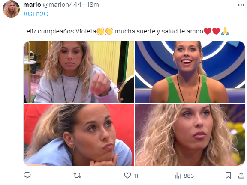The width and height of the screenshot is (247, 185).
Task: Click the Feliz cumpleaños Violeta tweet text
Action: tap(60, 31)
